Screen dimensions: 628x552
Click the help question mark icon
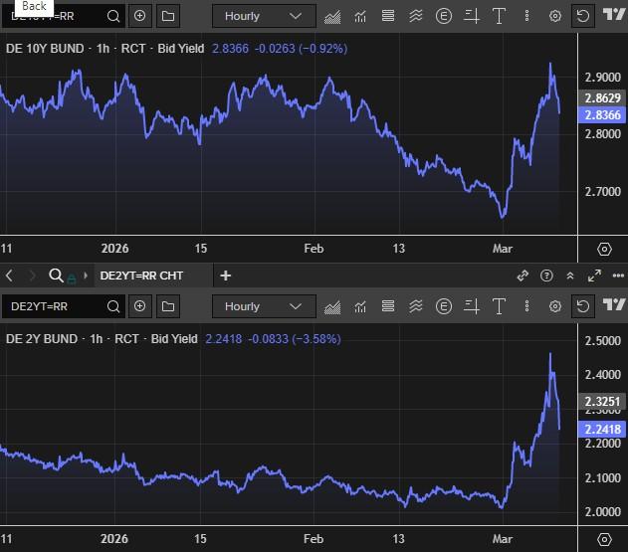coord(546,276)
